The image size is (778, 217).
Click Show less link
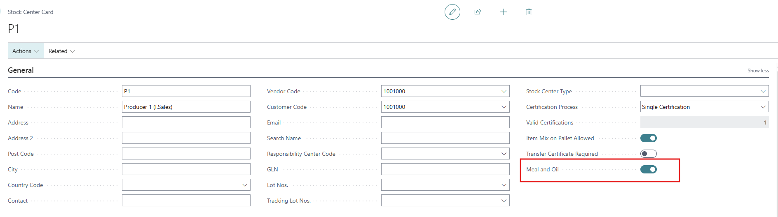tap(758, 71)
